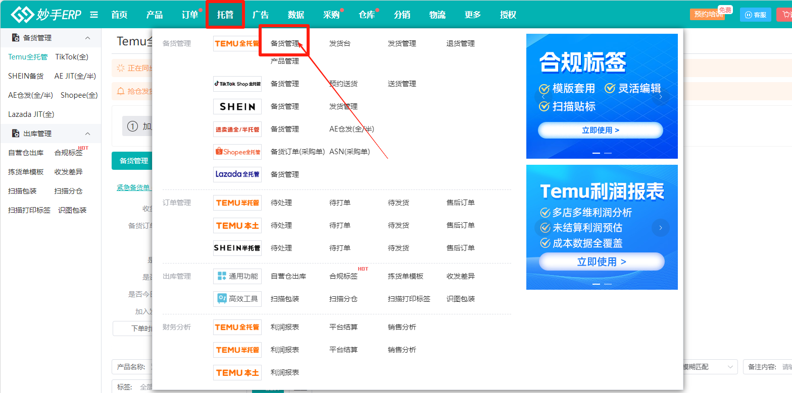Open the 仓库 top menu
Image resolution: width=792 pixels, height=393 pixels.
367,15
